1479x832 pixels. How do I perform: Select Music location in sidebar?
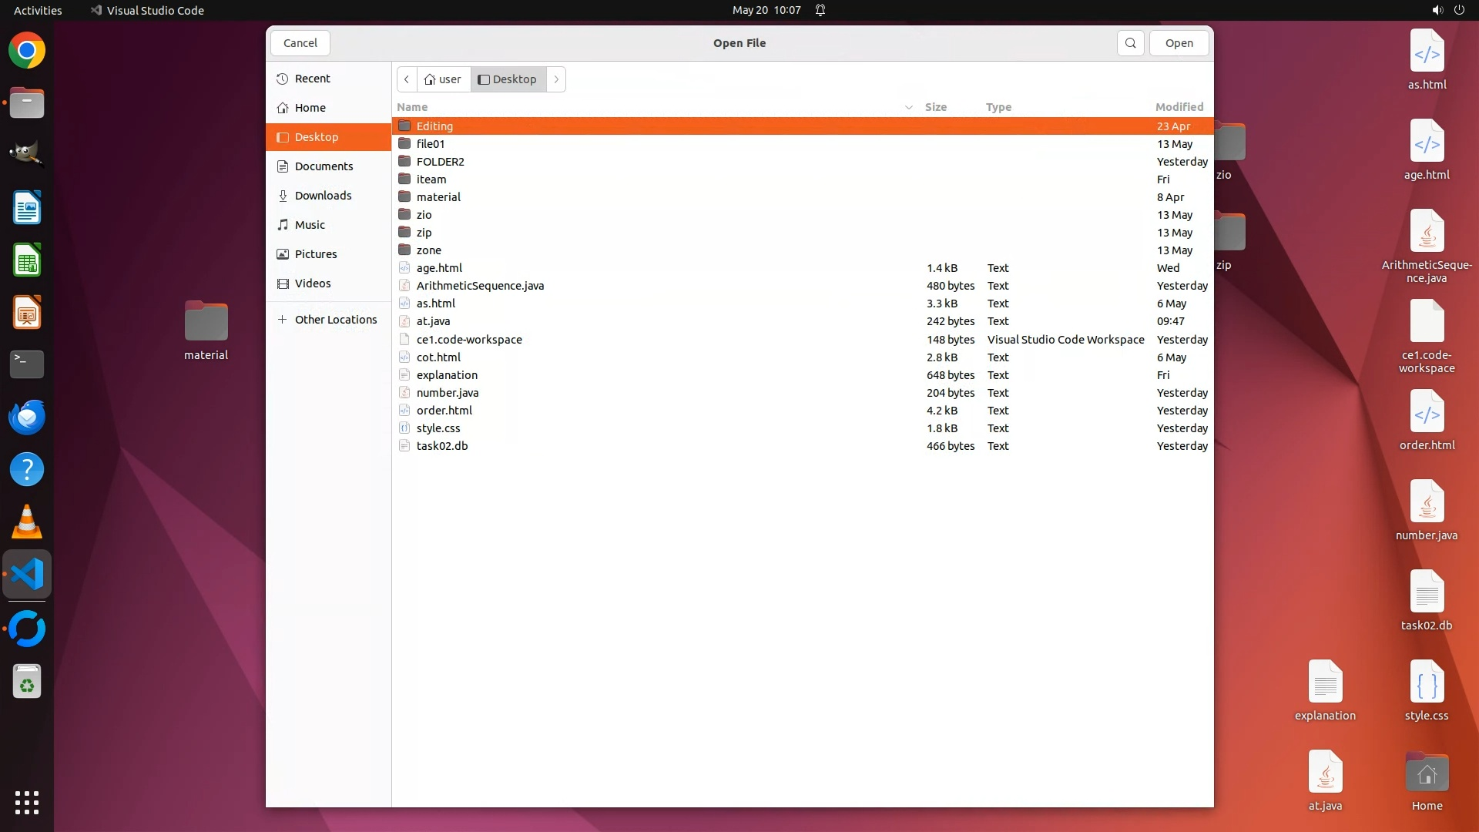[x=310, y=225]
